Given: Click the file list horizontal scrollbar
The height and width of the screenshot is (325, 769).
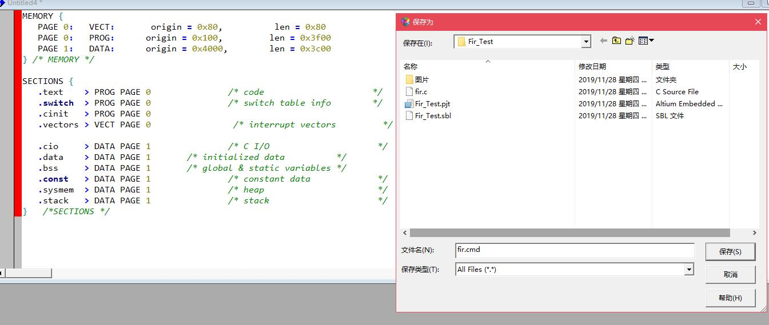Looking at the screenshot, I should pos(569,233).
